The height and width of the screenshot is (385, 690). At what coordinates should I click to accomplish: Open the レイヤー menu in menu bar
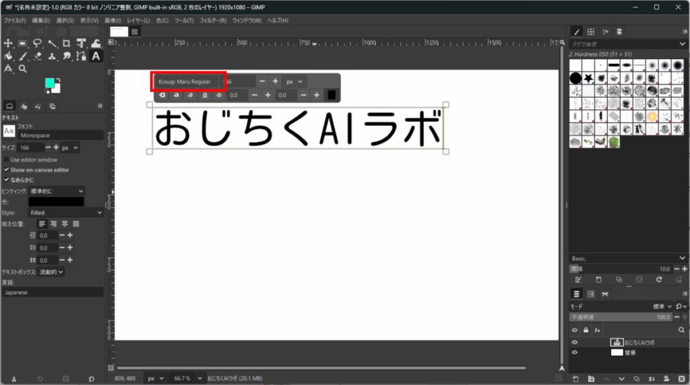[x=137, y=20]
